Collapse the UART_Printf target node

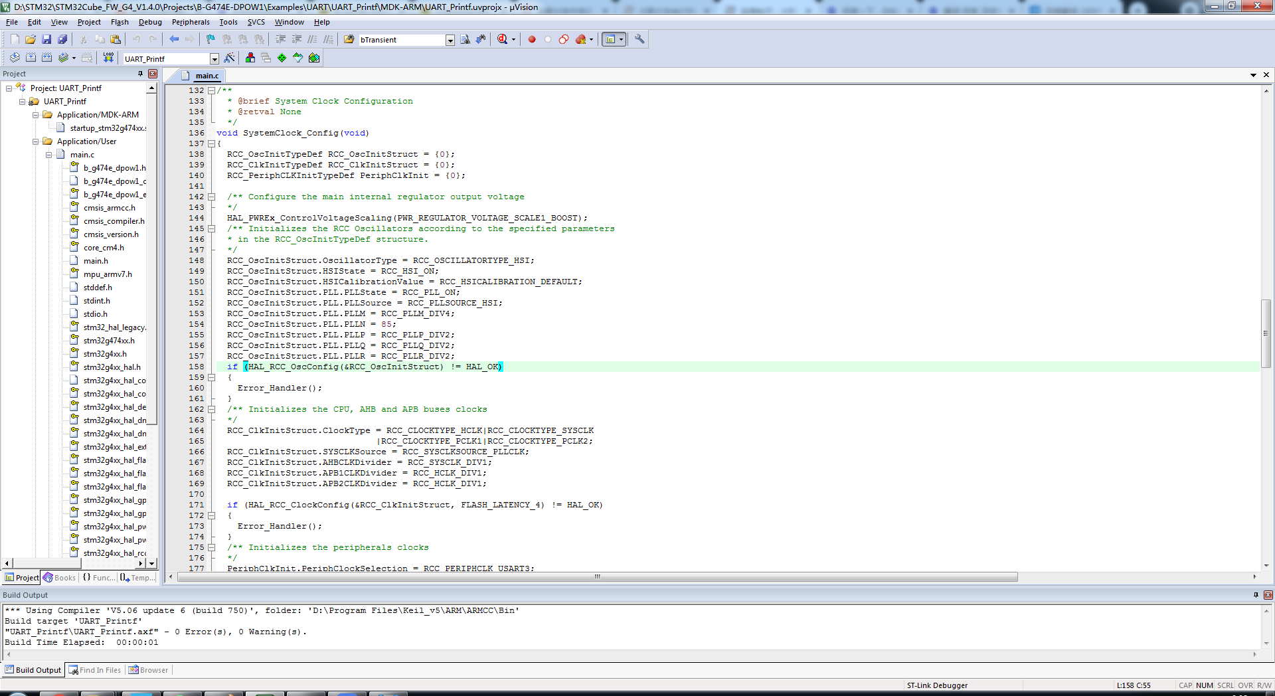pyautogui.click(x=22, y=102)
